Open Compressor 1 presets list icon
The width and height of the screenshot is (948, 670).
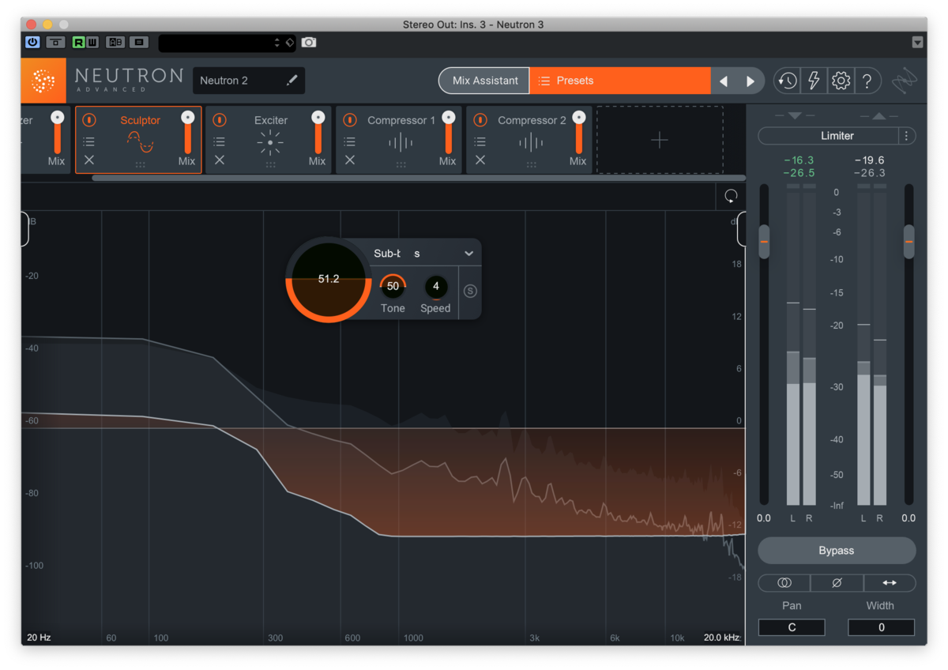350,141
